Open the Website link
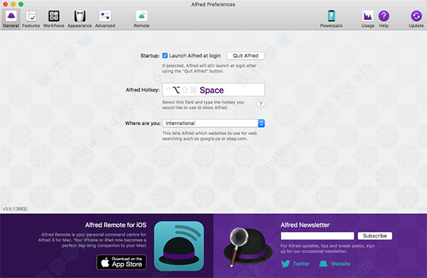 (x=334, y=264)
